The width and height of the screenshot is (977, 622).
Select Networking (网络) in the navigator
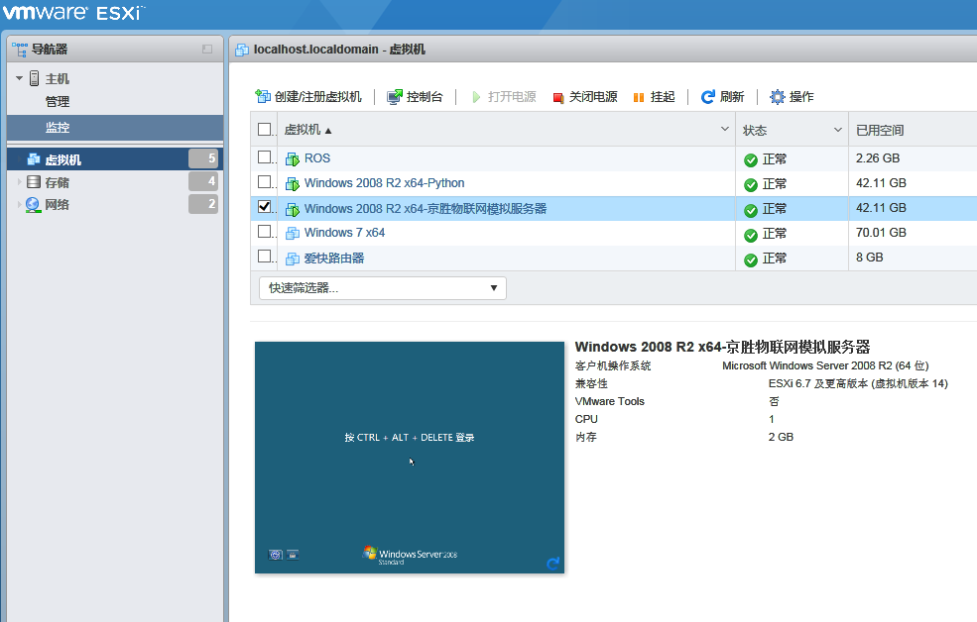click(x=115, y=204)
